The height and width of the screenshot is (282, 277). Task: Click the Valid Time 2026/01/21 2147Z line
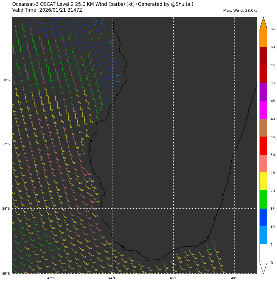47,10
